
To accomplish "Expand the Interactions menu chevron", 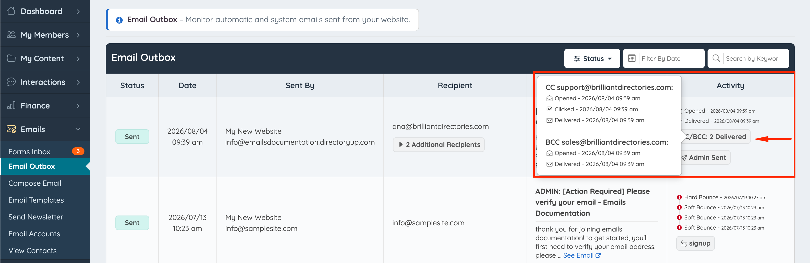I will coord(78,82).
